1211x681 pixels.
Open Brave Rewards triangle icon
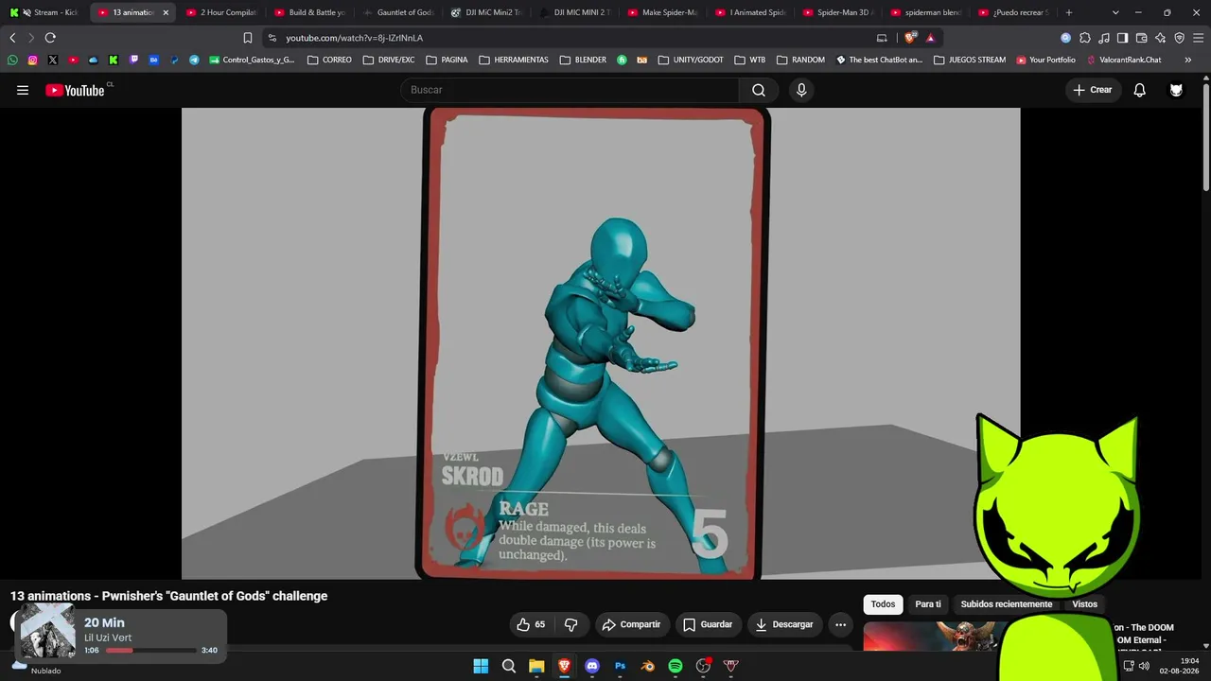(x=931, y=38)
